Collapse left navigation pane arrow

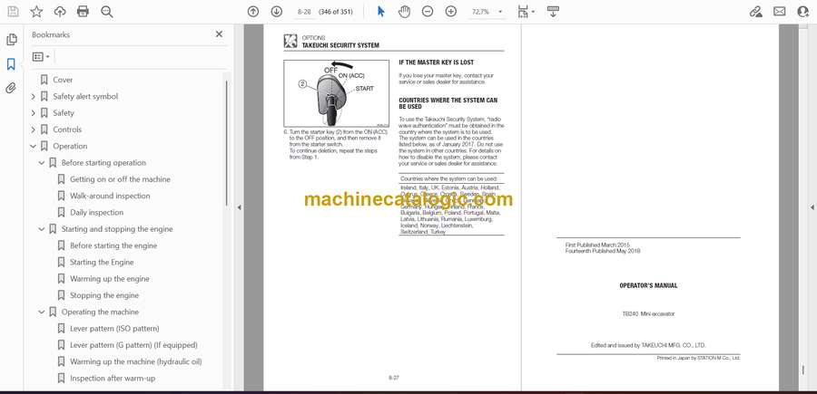(x=239, y=207)
